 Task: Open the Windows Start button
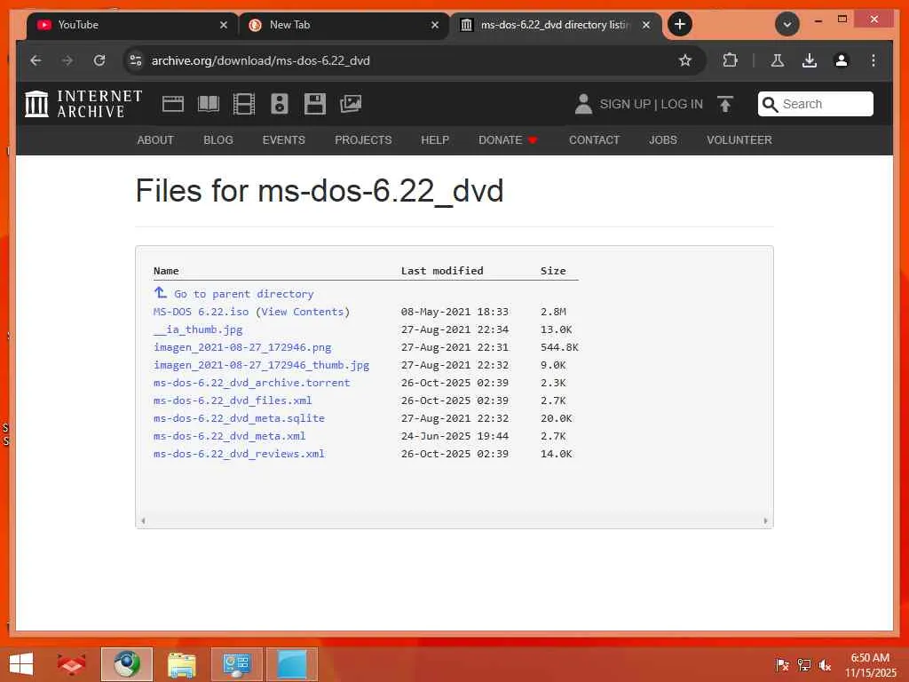click(x=21, y=664)
